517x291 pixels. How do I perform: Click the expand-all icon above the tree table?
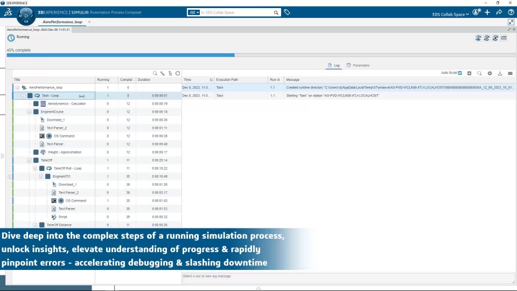coord(163,73)
